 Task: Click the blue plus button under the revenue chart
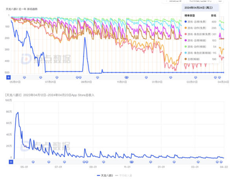click(11, 162)
